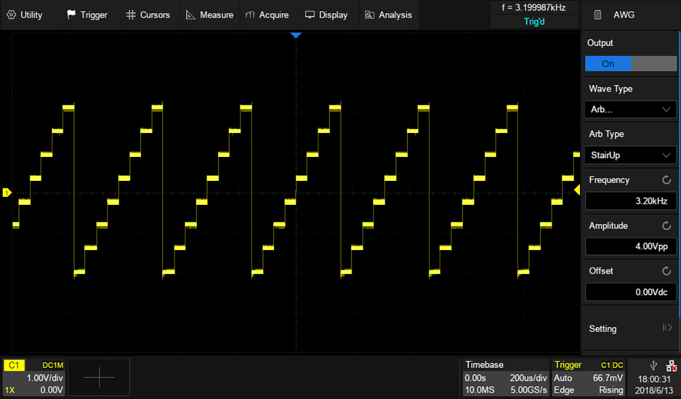Image resolution: width=681 pixels, height=399 pixels.
Task: Open the Arb Type StairUp dropdown
Action: coord(630,155)
